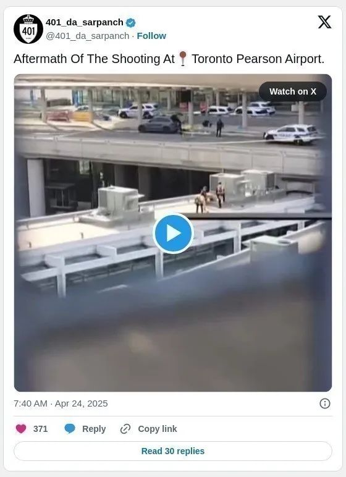Screen dimensions: 346x477
Task: Follow the 401_da_sarpanch account
Action: pyautogui.click(x=151, y=36)
